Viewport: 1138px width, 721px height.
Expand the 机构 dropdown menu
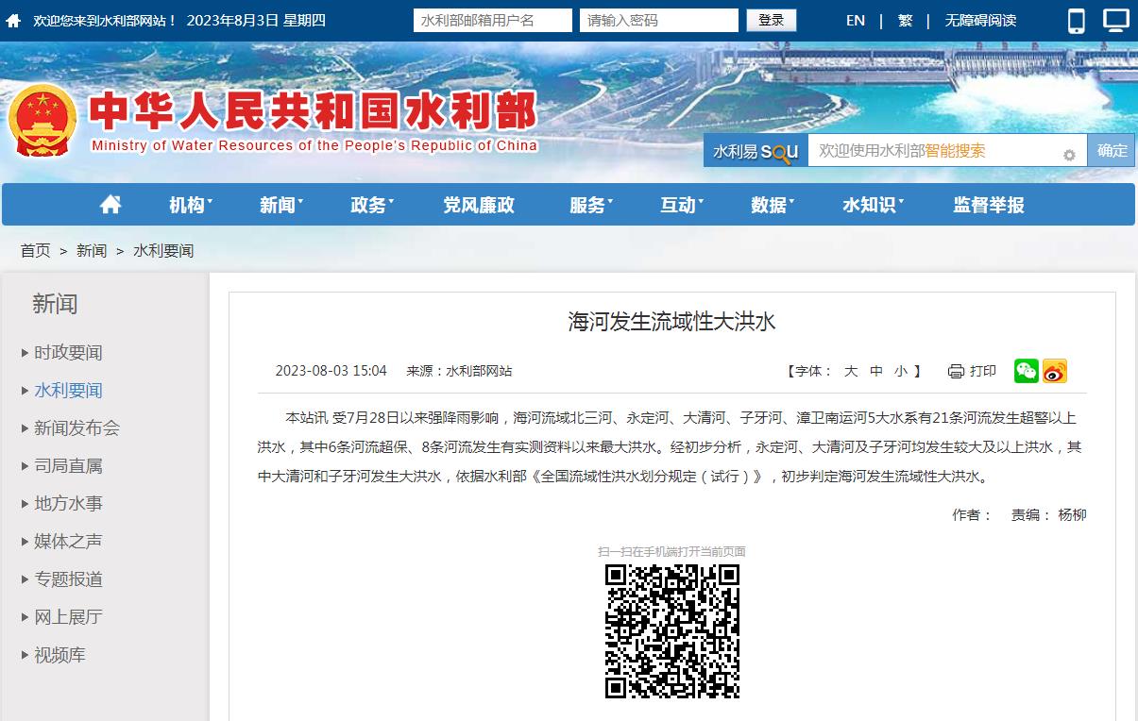190,205
